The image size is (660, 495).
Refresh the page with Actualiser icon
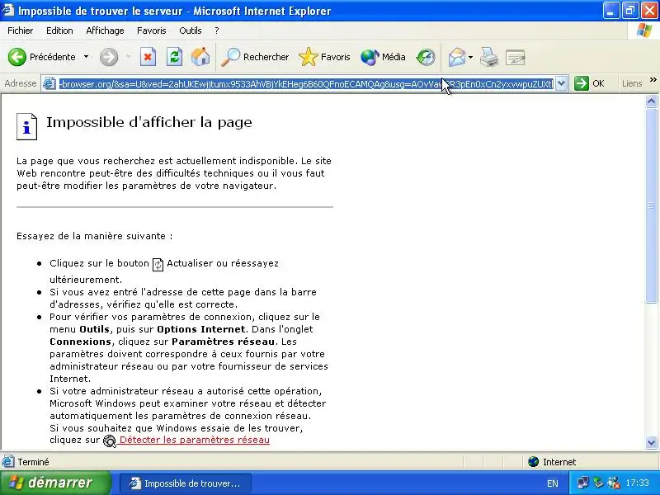pyautogui.click(x=174, y=57)
